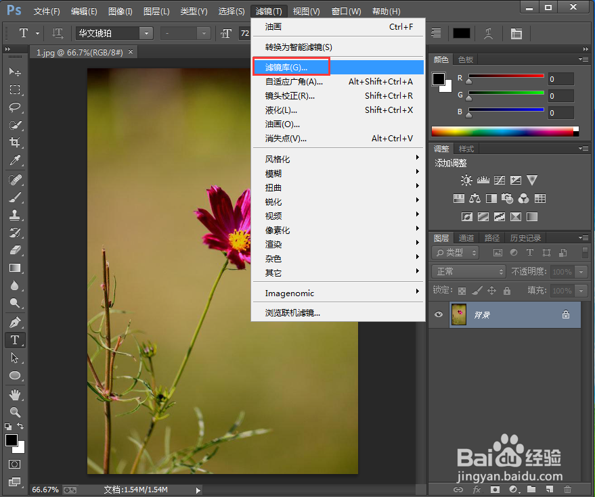Toggle text orientation in options bar
The width and height of the screenshot is (595, 497).
point(58,33)
